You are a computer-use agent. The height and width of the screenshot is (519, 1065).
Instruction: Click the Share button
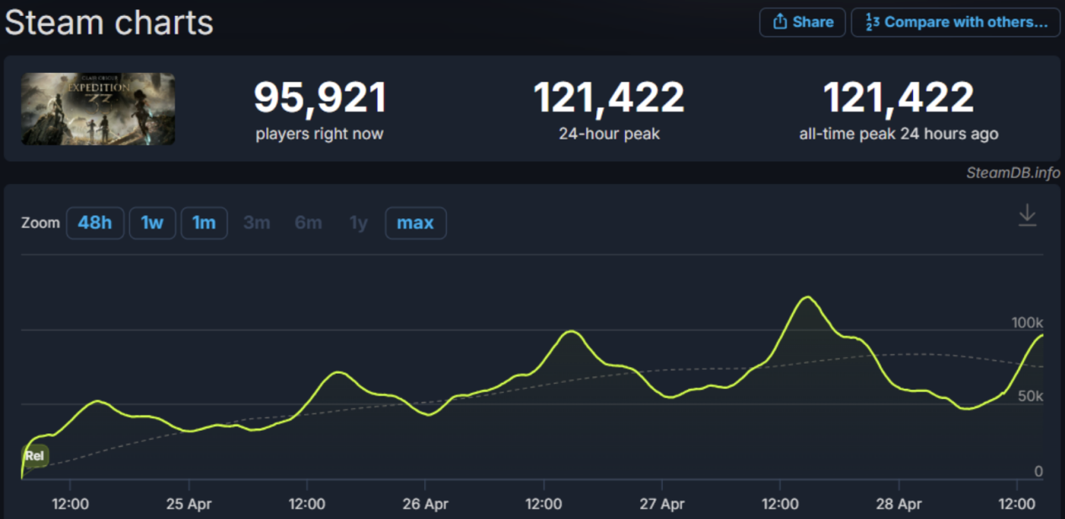point(802,22)
